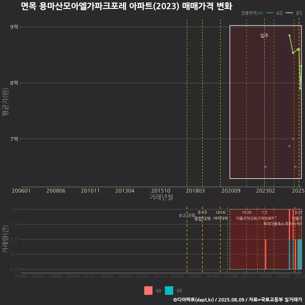Click the teal 85㎡ bar legend swatch
Image resolution: width=305 pixels, height=305 pixels.
pyautogui.click(x=169, y=291)
